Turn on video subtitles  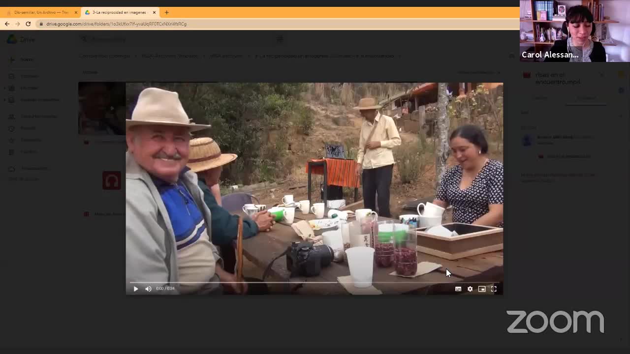[458, 289]
